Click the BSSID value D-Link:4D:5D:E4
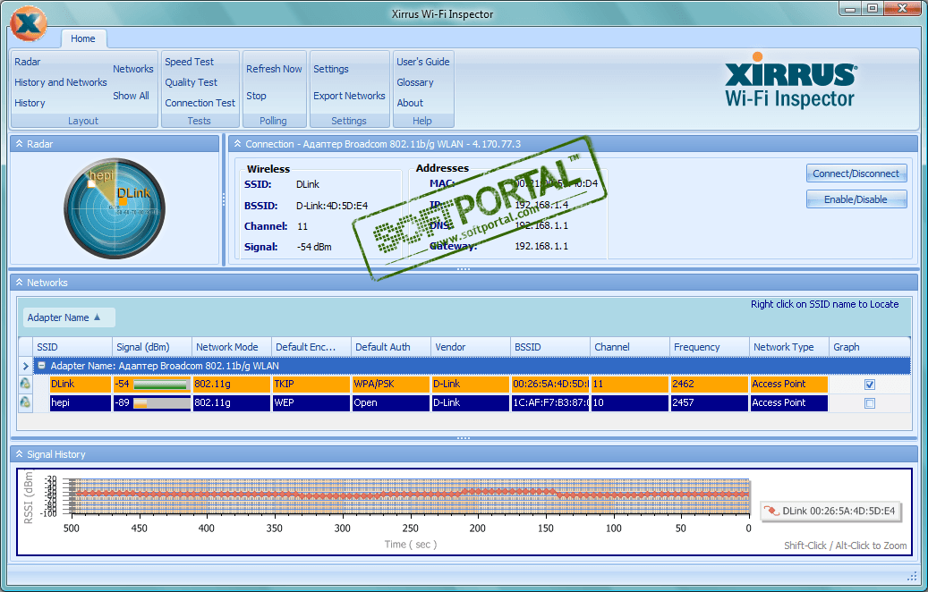Image resolution: width=928 pixels, height=592 pixels. point(332,206)
